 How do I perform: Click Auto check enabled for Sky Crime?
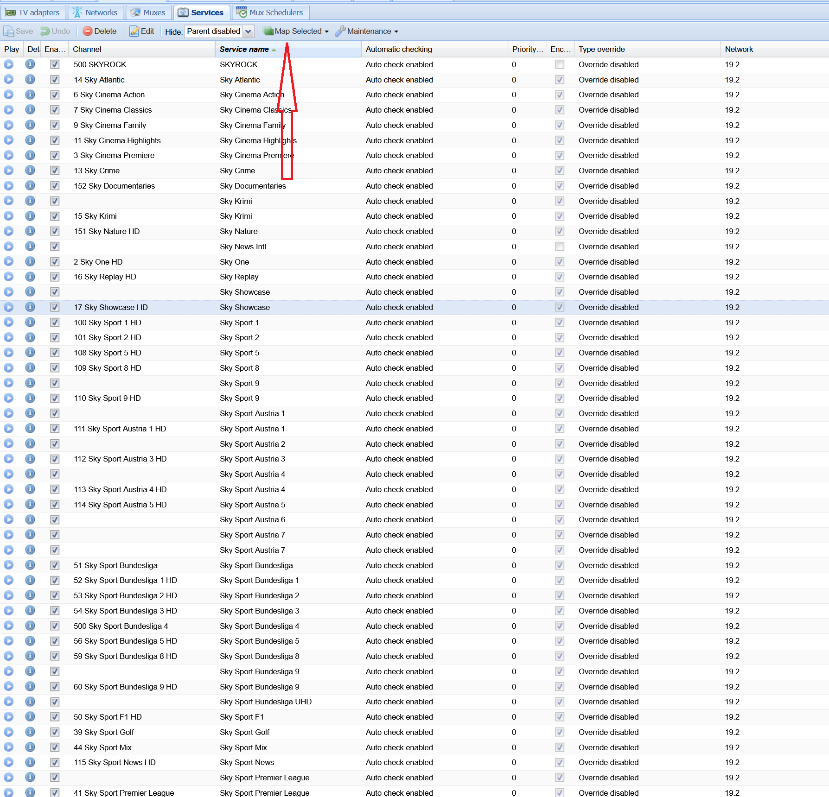click(x=399, y=171)
